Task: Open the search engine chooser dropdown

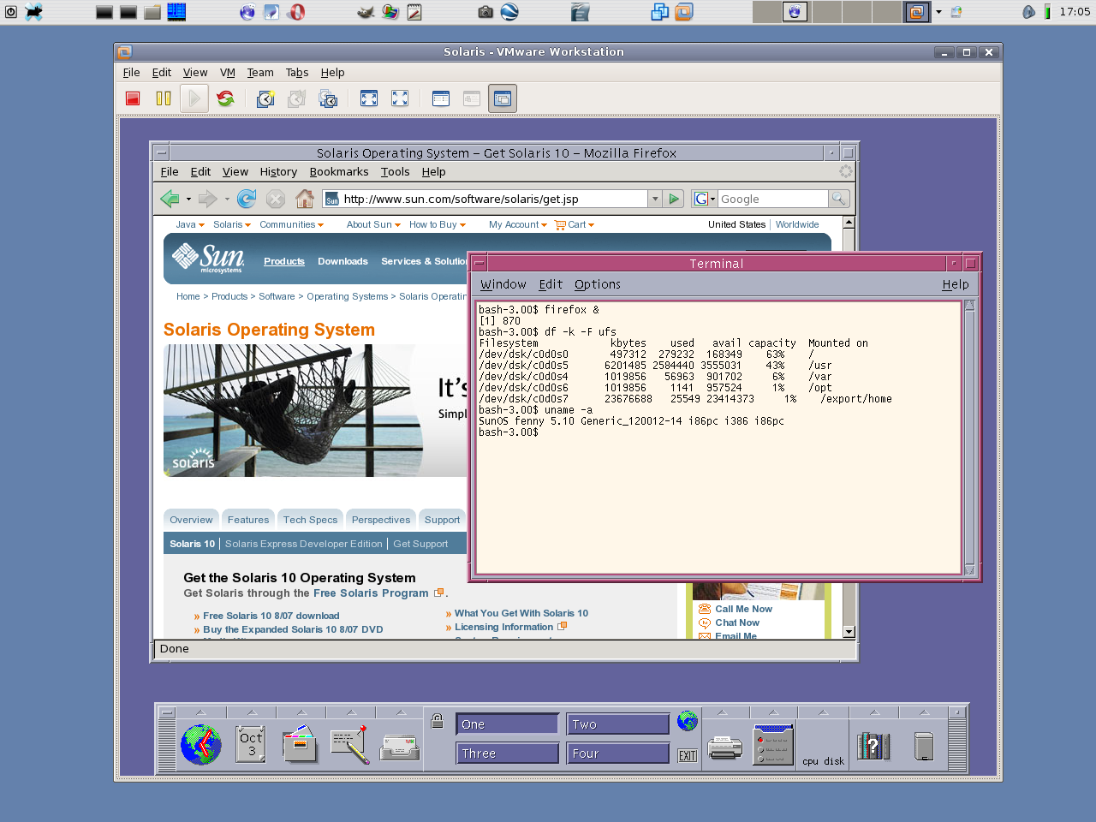Action: pos(712,200)
